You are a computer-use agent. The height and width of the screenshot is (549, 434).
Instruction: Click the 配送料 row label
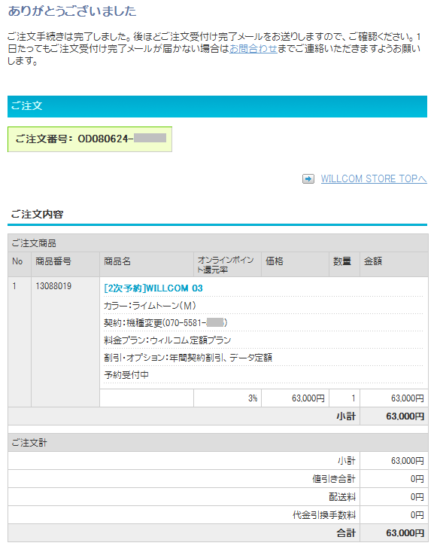point(342,497)
